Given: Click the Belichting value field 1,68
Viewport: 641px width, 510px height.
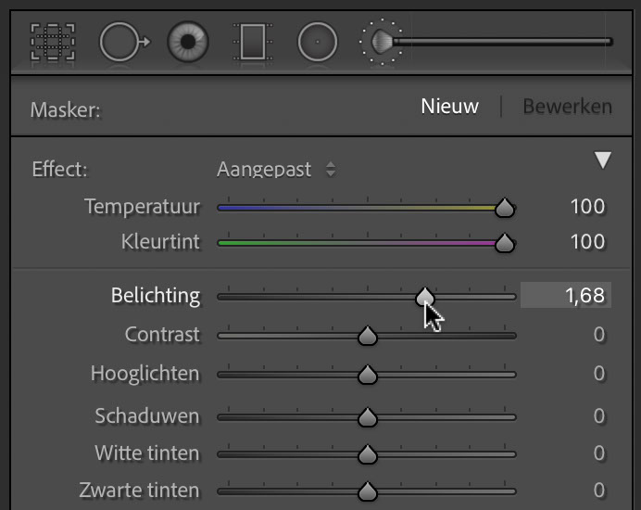Looking at the screenshot, I should pos(566,295).
